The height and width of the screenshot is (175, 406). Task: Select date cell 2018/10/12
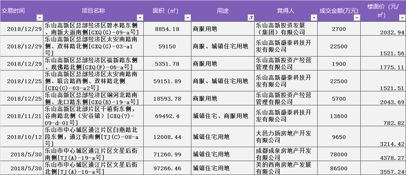click(x=21, y=137)
